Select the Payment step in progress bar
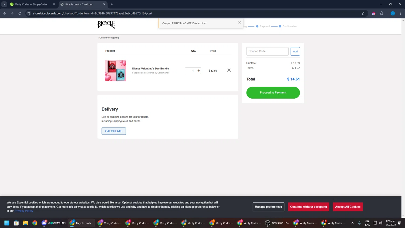 click(x=263, y=26)
